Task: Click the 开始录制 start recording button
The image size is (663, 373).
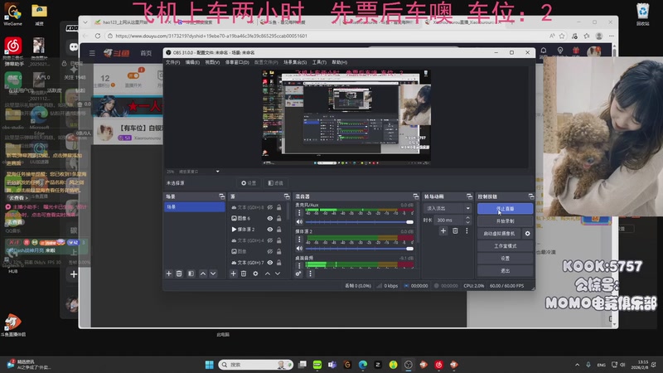Action: point(505,220)
